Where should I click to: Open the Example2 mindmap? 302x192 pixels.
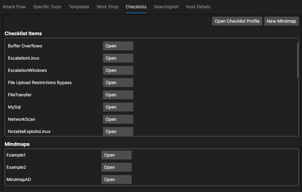pos(116,167)
